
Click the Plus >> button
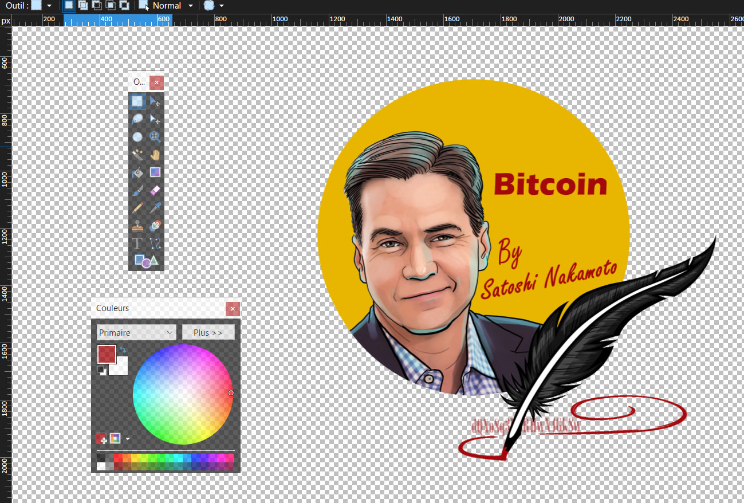(208, 332)
